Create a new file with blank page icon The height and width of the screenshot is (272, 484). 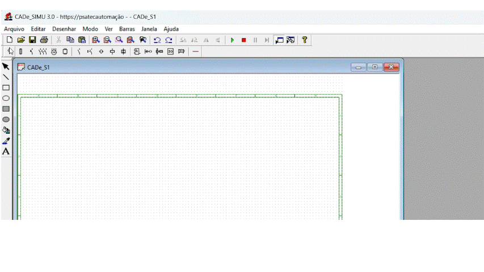10,40
